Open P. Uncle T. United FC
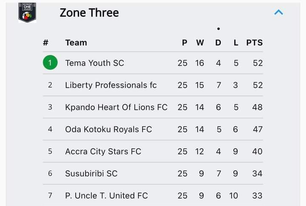This screenshot has height=206, width=306. point(107,196)
